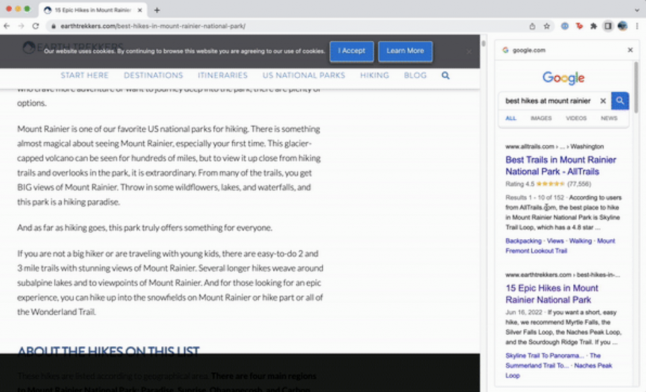Open the Chrome three-dot menu
646x392 pixels.
(x=637, y=26)
